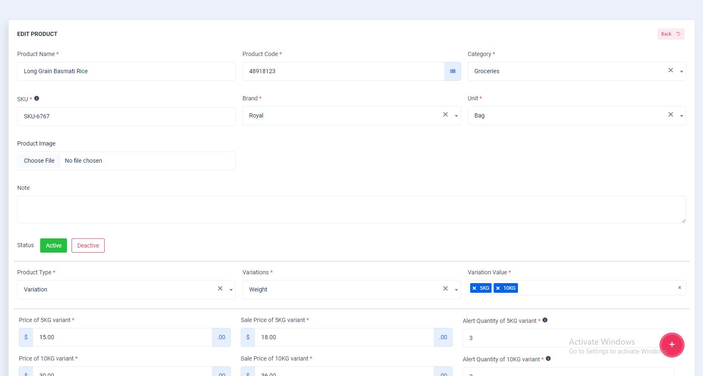Clear all variation values with the x

(679, 288)
